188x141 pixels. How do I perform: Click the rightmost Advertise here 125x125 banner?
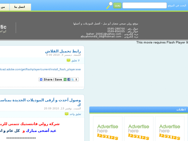[170, 129]
